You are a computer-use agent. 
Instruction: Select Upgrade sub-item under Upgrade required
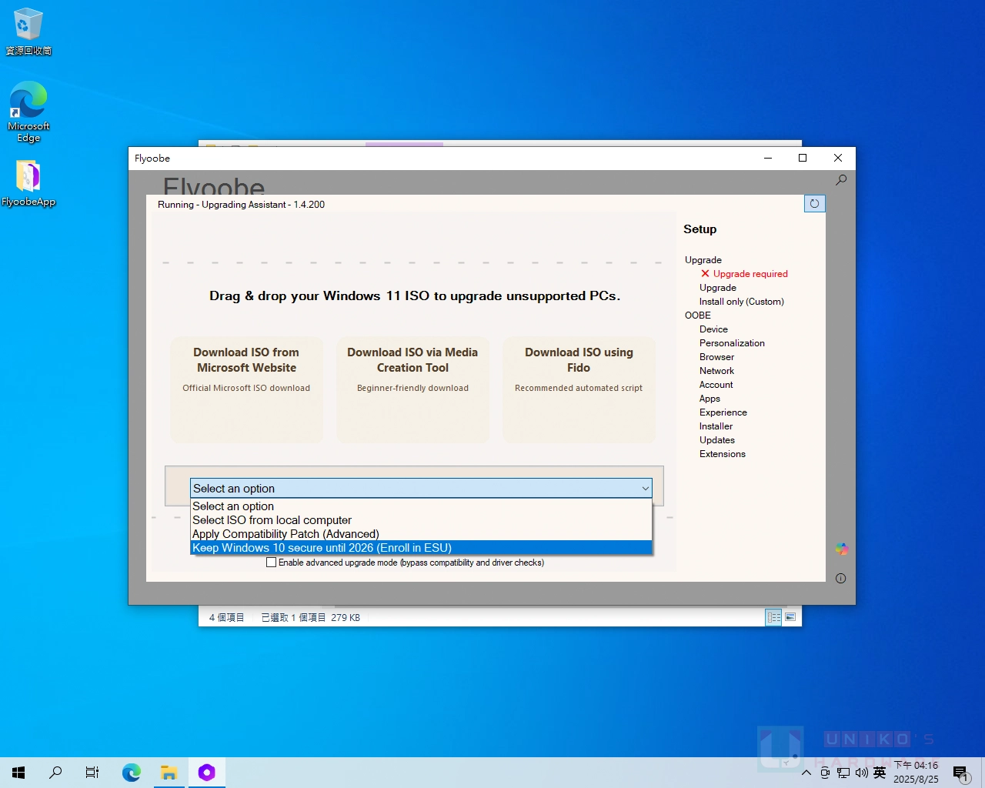pos(718,288)
